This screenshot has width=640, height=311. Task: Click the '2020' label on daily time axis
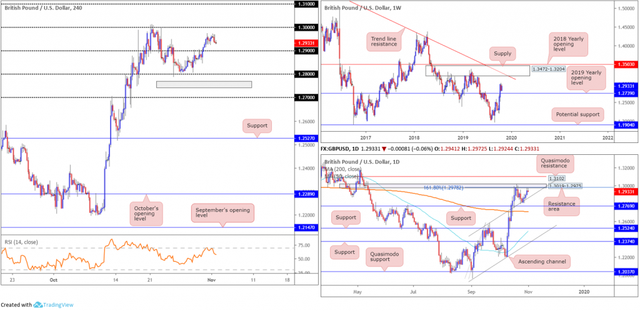pyautogui.click(x=584, y=292)
